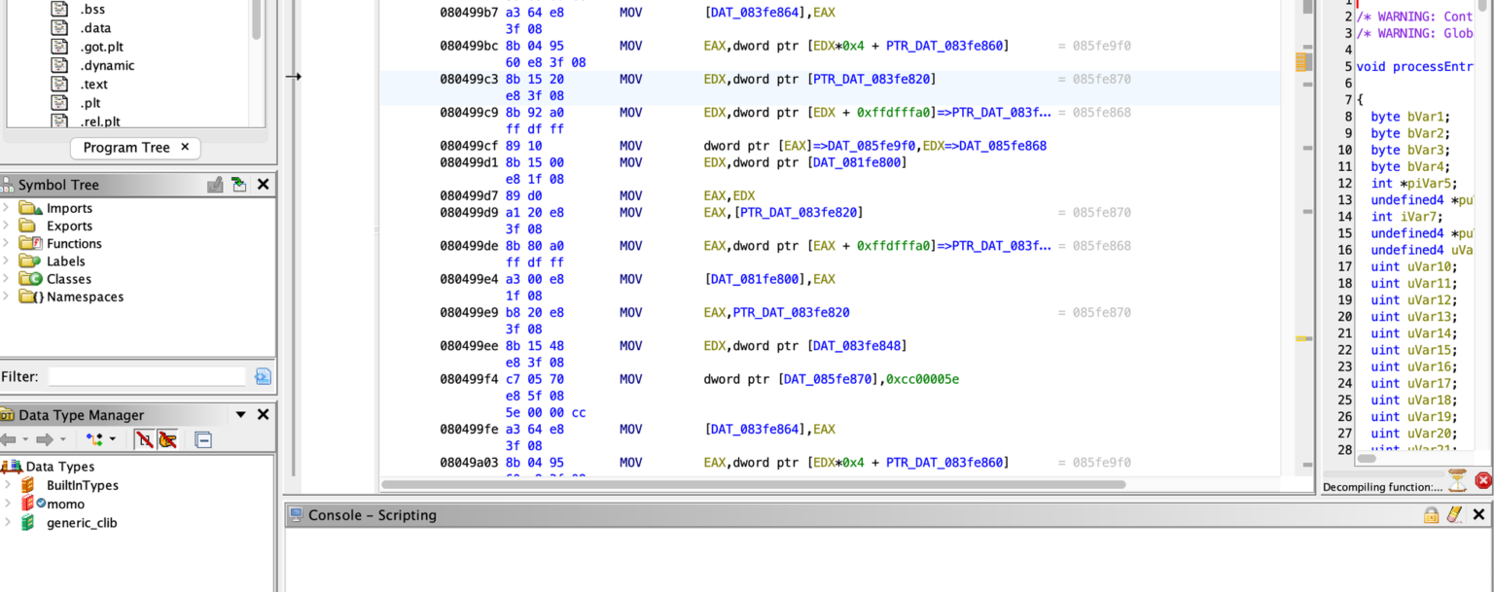Image resolution: width=1494 pixels, height=592 pixels.
Task: Open symbol in external program via Symbol Tree icon
Action: pyautogui.click(x=239, y=185)
